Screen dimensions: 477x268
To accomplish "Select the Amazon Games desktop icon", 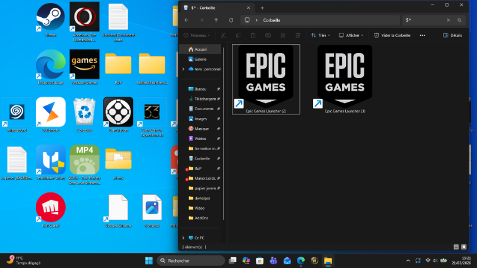I will pyautogui.click(x=84, y=64).
